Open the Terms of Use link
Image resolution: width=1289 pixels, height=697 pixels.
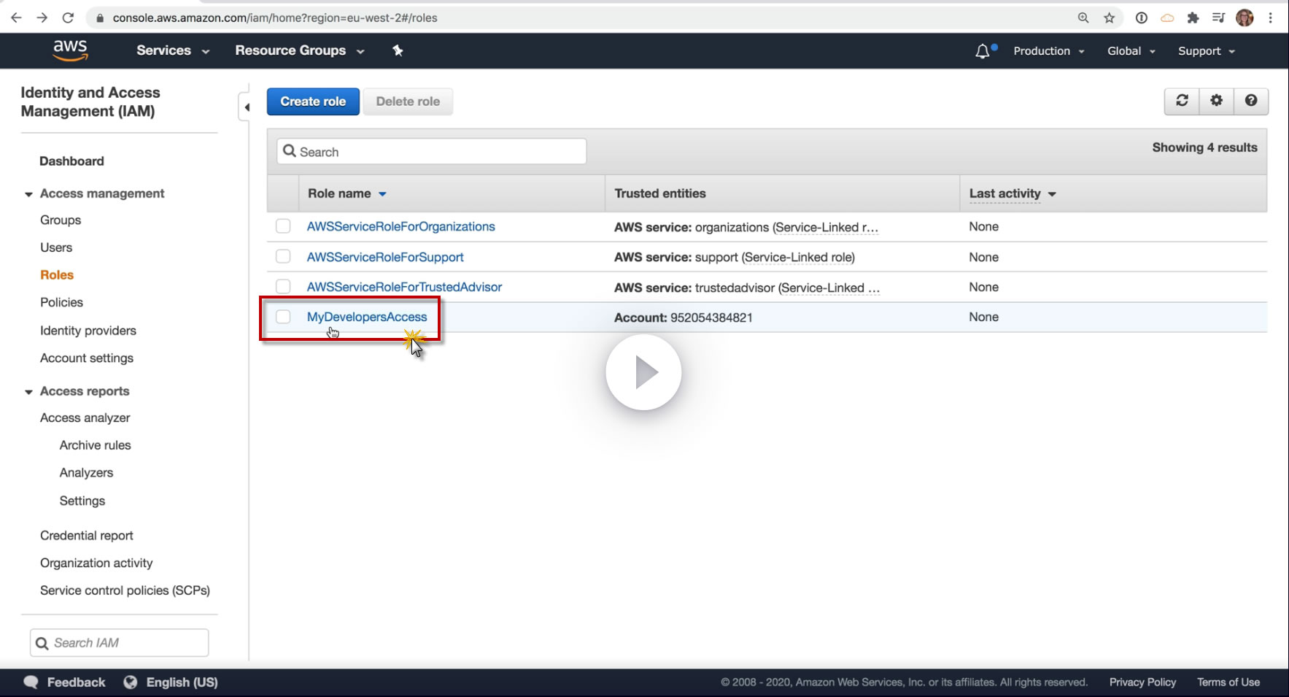[x=1228, y=682]
